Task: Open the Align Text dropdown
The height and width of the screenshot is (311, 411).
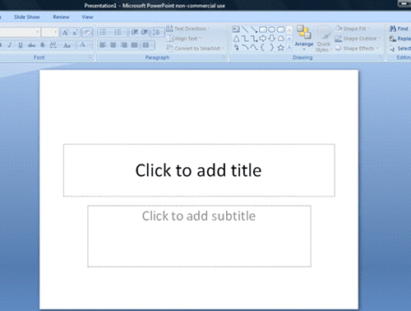Action: click(184, 39)
